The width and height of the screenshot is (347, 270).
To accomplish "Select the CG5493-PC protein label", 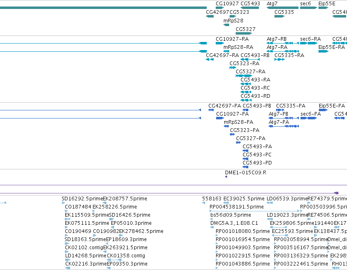I will 257,155.
